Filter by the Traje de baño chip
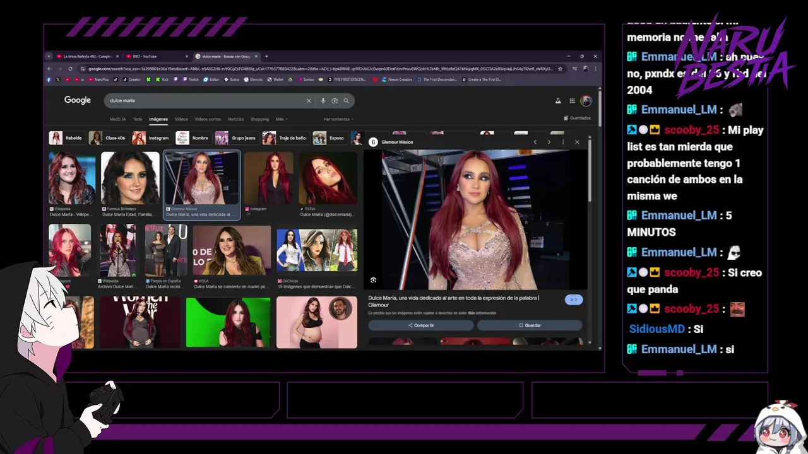This screenshot has width=808, height=454. click(x=285, y=138)
